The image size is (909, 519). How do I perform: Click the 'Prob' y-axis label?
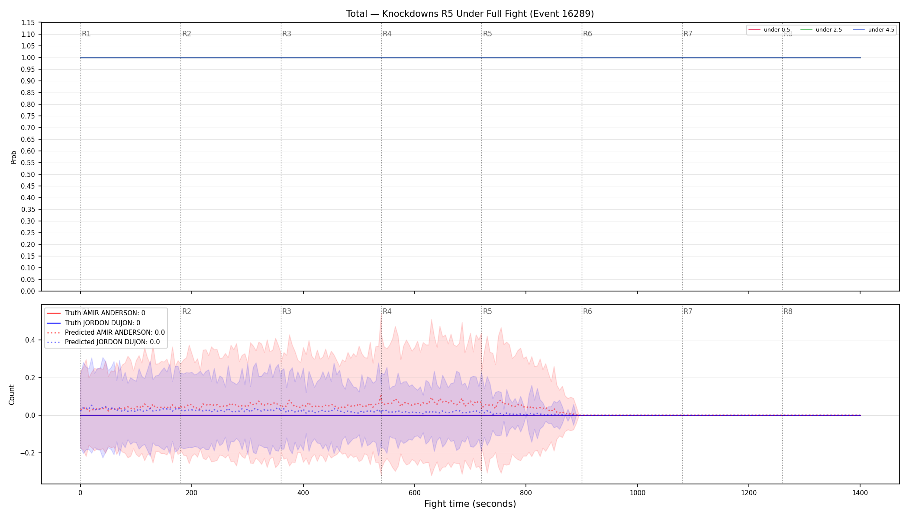coord(13,157)
